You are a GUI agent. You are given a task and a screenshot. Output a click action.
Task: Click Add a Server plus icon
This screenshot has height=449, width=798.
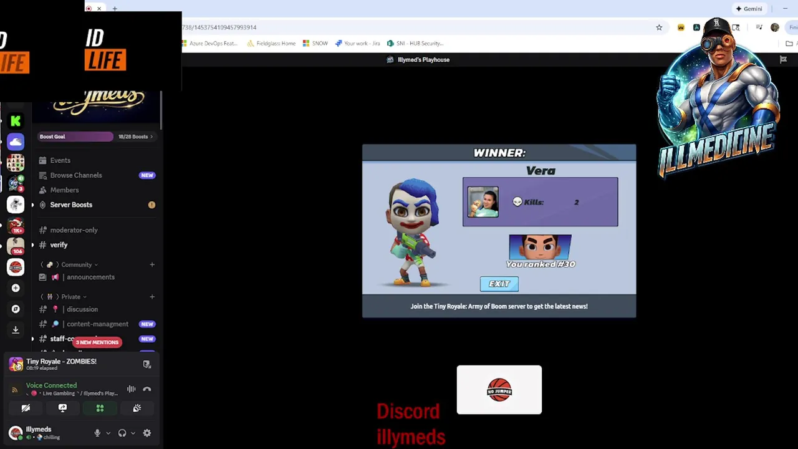[x=16, y=288]
